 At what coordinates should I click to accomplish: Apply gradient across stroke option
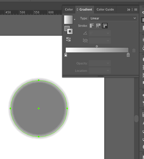(105, 26)
